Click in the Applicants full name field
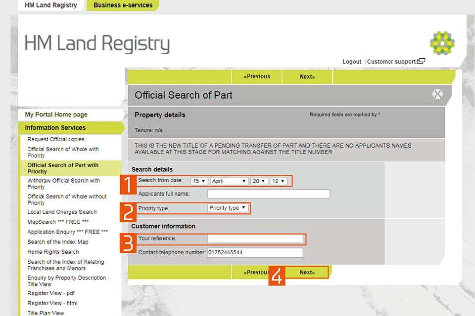 coord(268,194)
